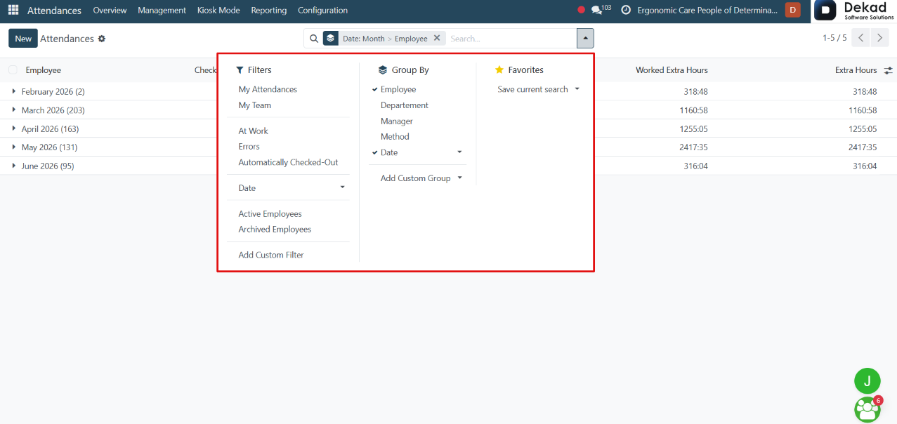Open Kiosk Mode

(x=218, y=11)
